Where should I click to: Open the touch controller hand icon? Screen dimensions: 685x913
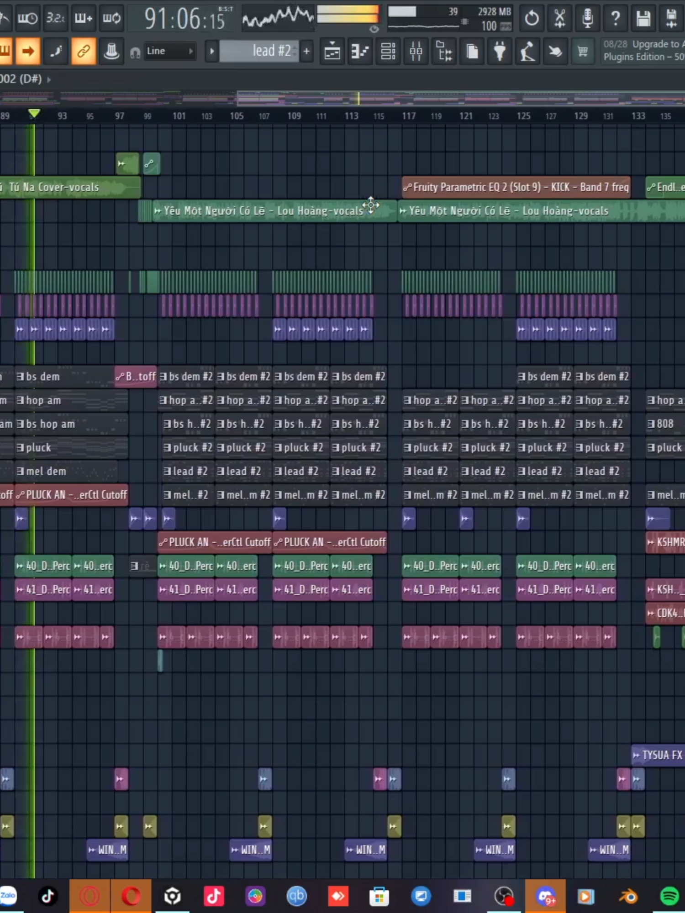point(555,51)
